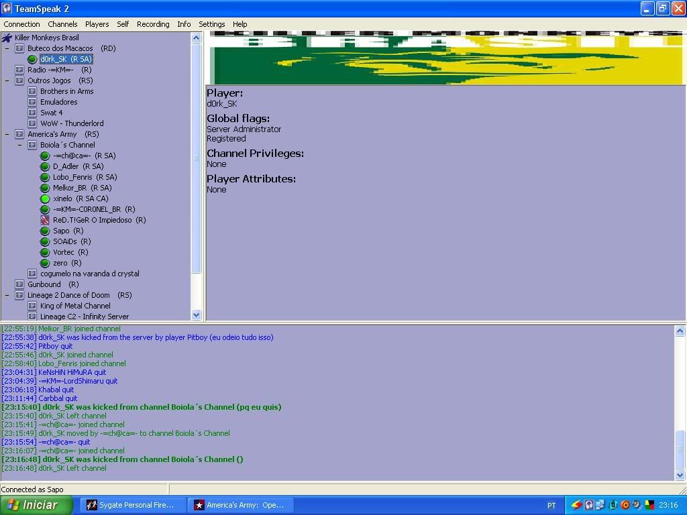Select player Melkor_BR (R SA)
Screen dimensions: 687x515
[83, 188]
